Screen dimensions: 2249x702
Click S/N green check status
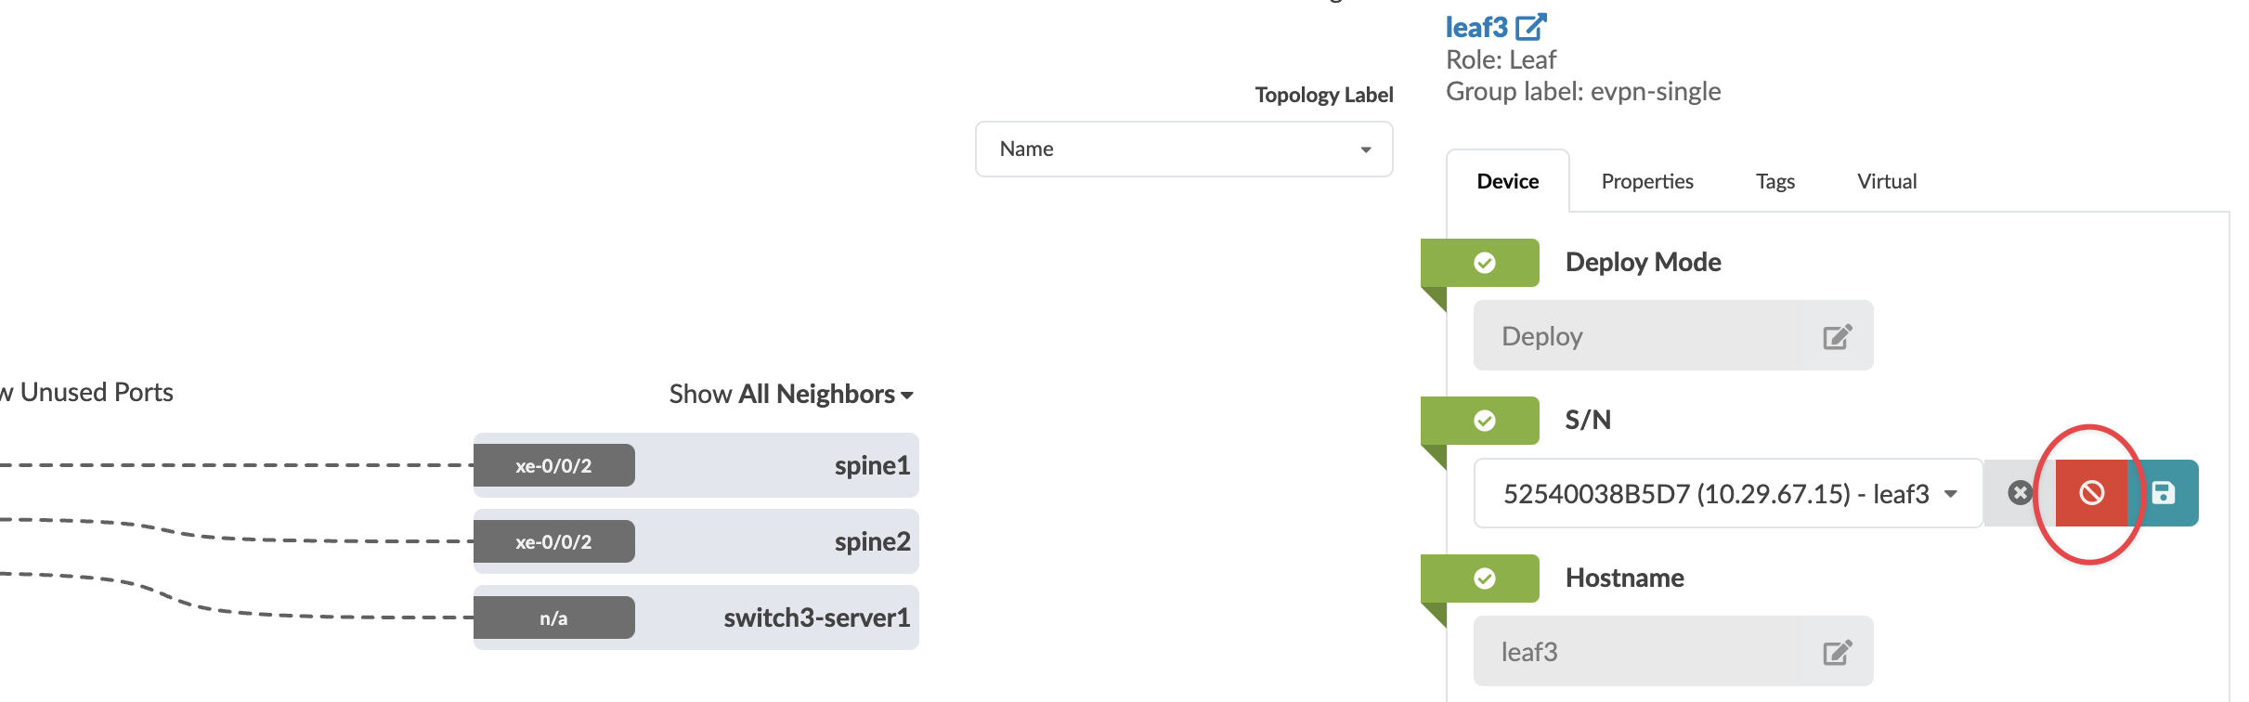click(x=1484, y=421)
